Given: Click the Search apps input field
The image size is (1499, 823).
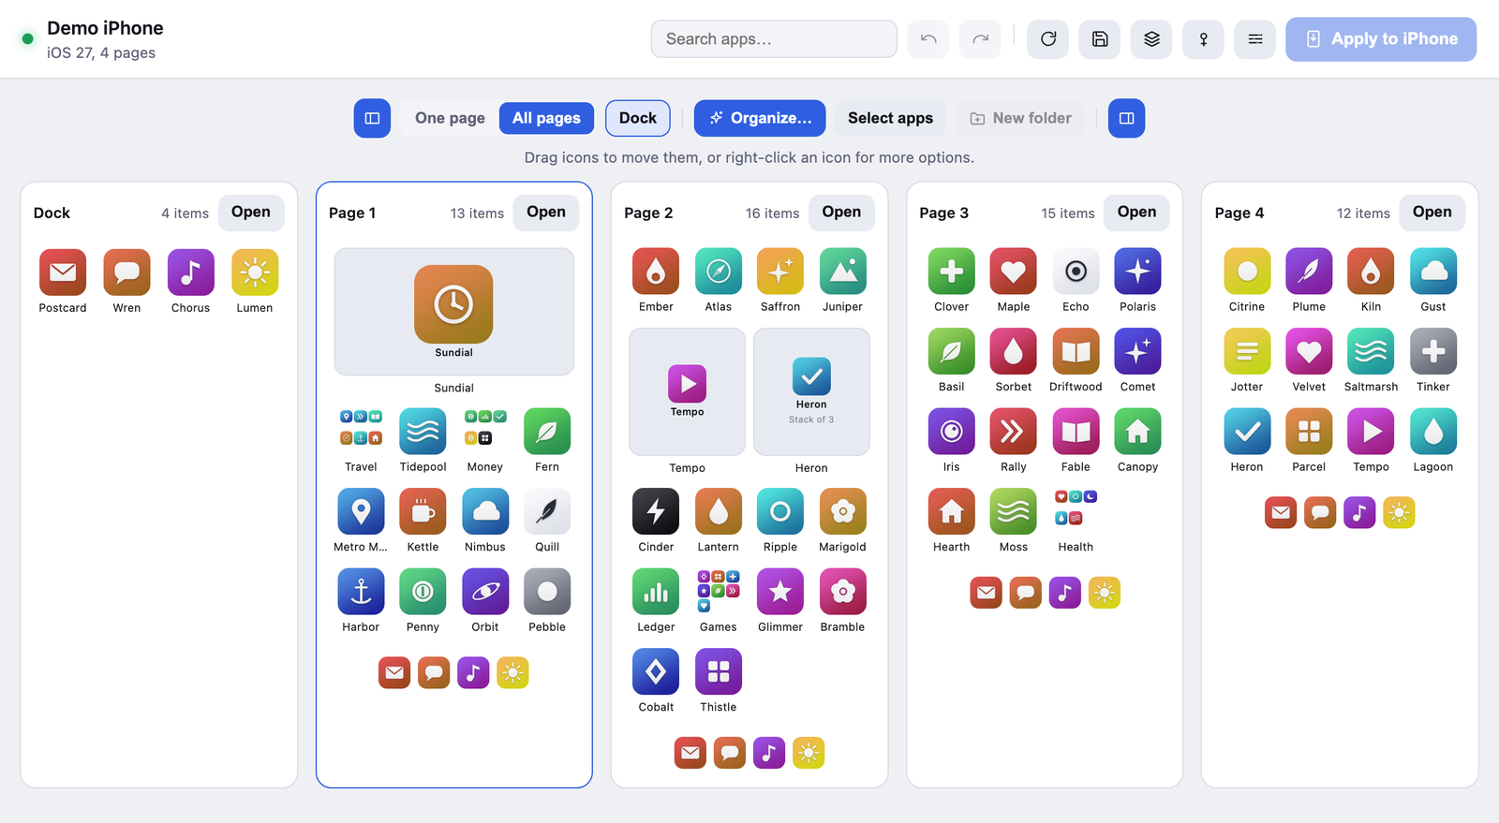Looking at the screenshot, I should point(774,39).
